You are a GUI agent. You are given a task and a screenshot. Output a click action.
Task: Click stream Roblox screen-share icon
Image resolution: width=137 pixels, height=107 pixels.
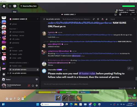[37, 79]
